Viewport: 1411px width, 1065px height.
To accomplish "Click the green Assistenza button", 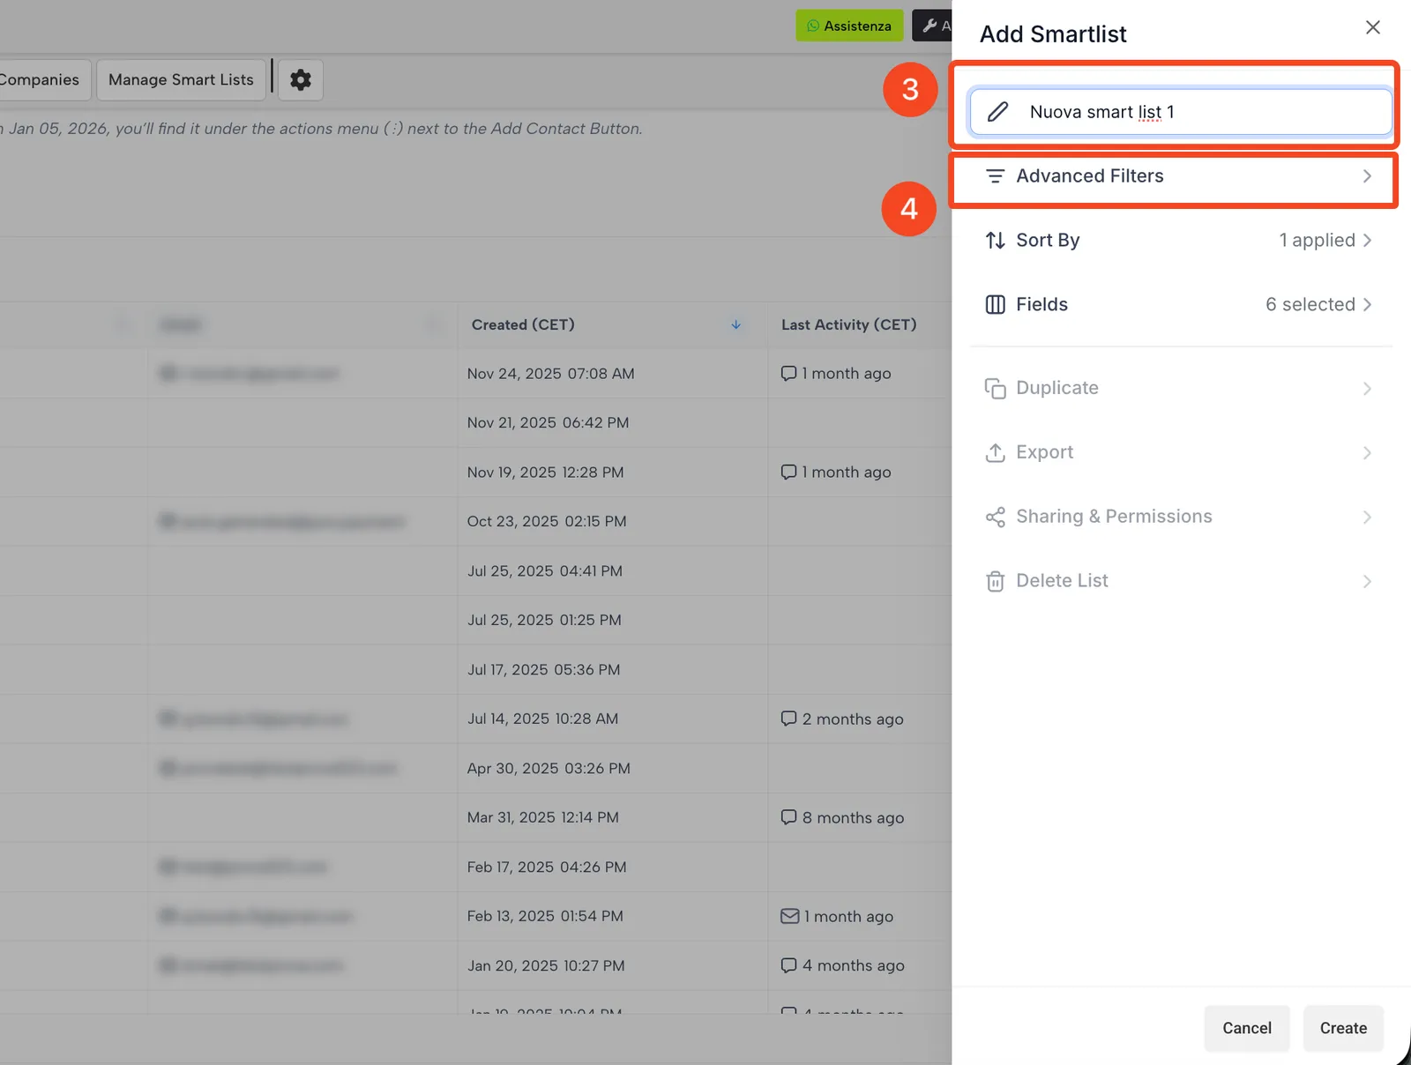I will [x=849, y=26].
